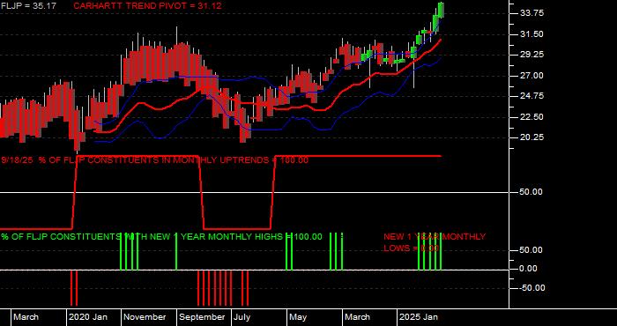Select the 2025 Jan timeline marker
617x326 pixels.
[419, 317]
